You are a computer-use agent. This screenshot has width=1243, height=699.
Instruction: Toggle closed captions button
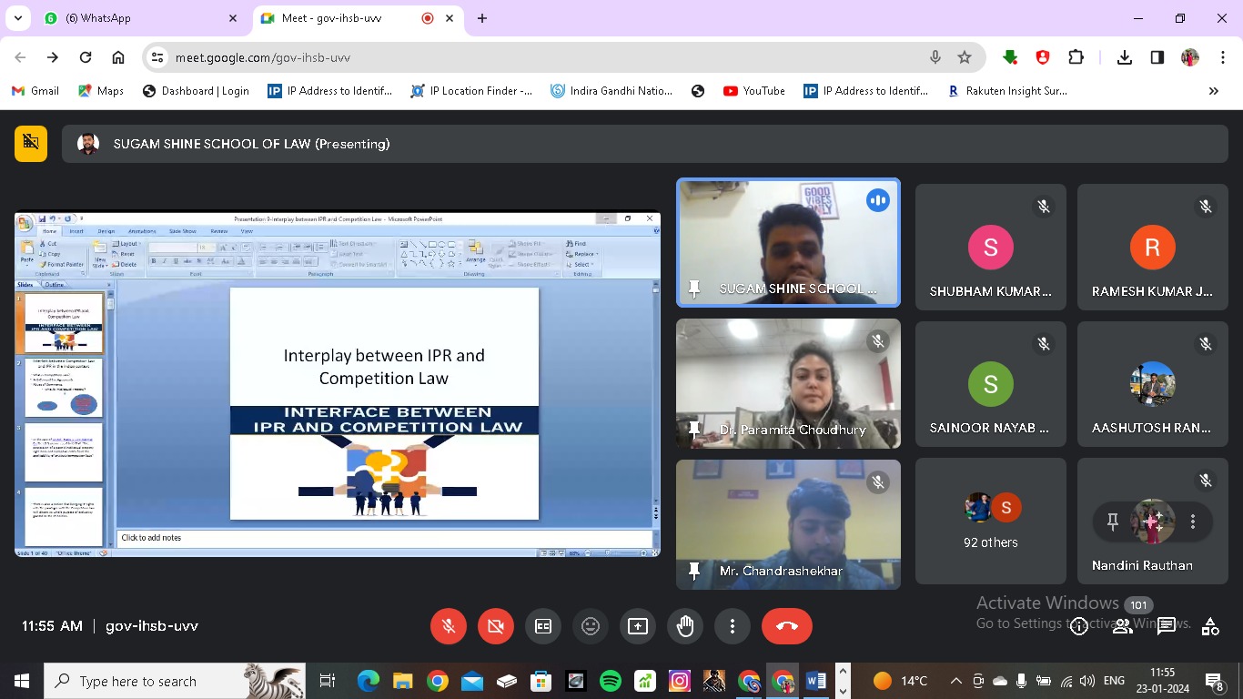point(543,626)
